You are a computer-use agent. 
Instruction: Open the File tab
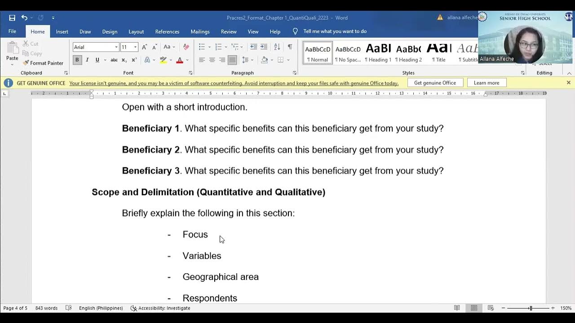click(x=12, y=31)
